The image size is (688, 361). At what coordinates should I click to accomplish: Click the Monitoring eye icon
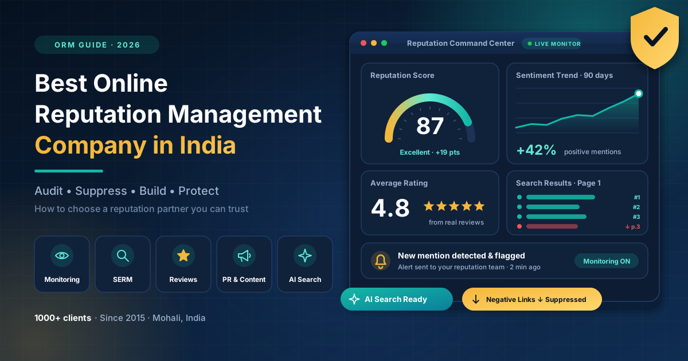(x=62, y=256)
